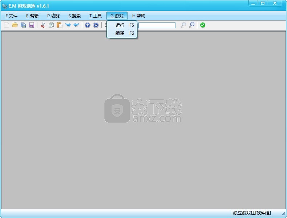Cut using the red scissors icon
Screen dimensions: 287x218
tap(43, 25)
